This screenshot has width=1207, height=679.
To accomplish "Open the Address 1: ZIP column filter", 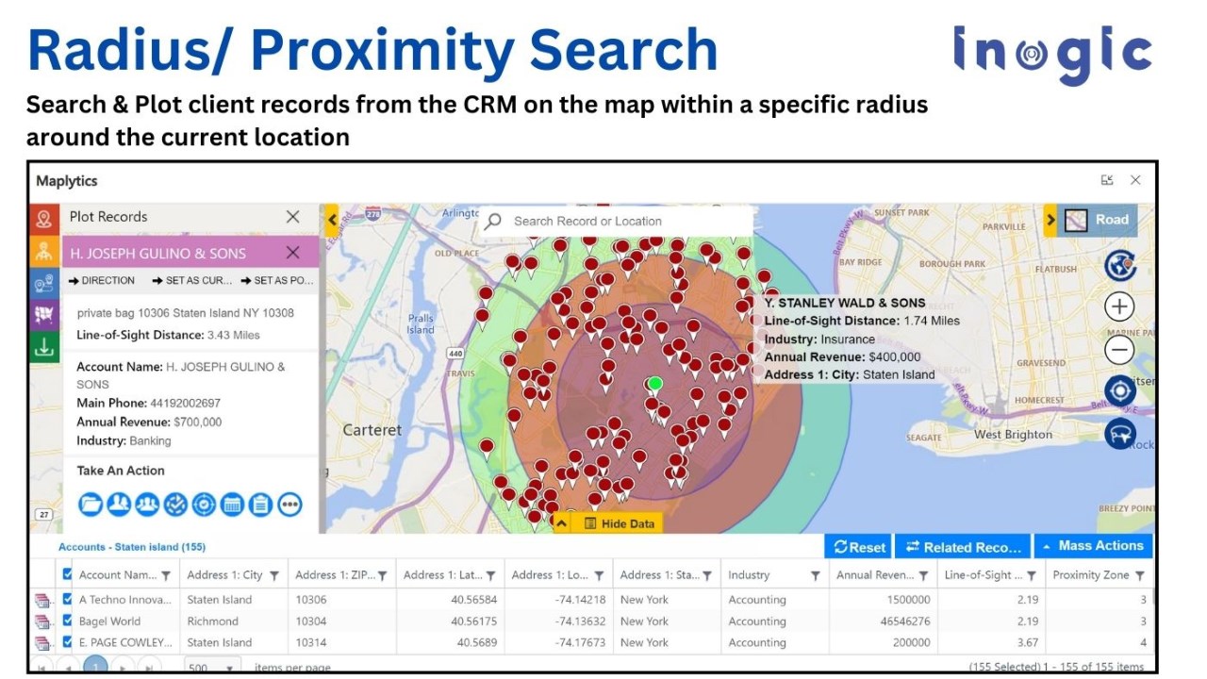I will 383,575.
